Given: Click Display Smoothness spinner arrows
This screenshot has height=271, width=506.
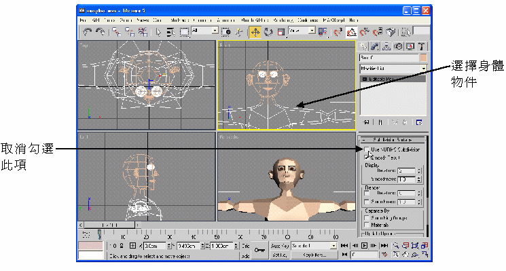Looking at the screenshot, I should tap(419, 179).
